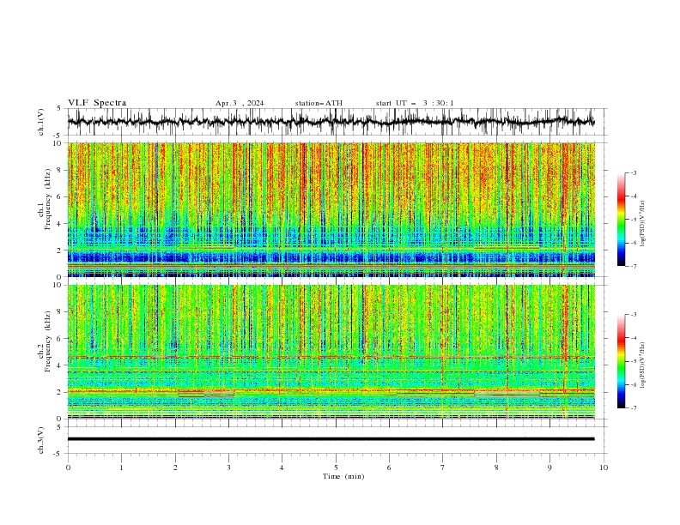Click the upper log(PSD) color bar
680x525 pixels.
[x=621, y=220]
